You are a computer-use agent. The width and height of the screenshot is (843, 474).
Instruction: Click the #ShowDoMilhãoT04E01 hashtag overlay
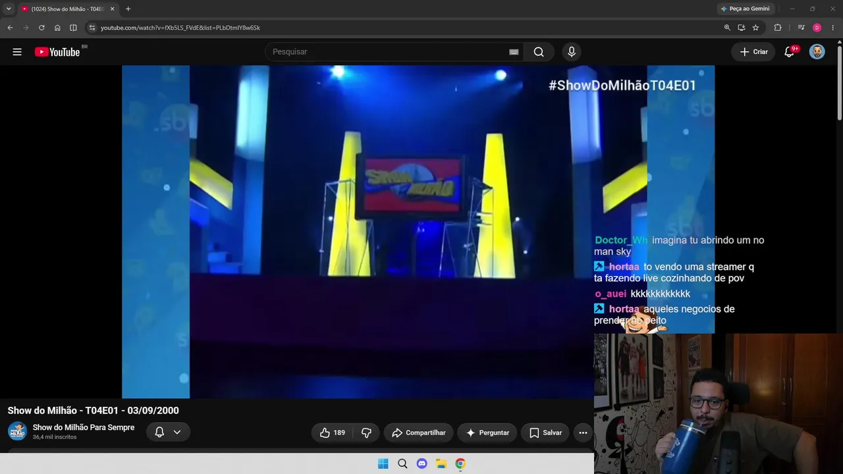[622, 86]
